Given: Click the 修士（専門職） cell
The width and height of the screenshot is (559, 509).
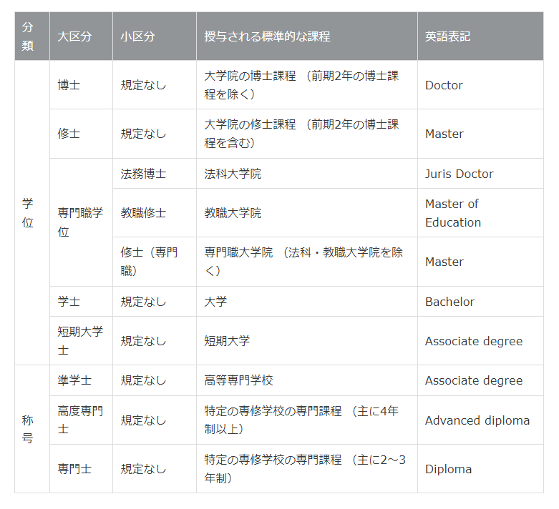Looking at the screenshot, I should click(x=149, y=262).
